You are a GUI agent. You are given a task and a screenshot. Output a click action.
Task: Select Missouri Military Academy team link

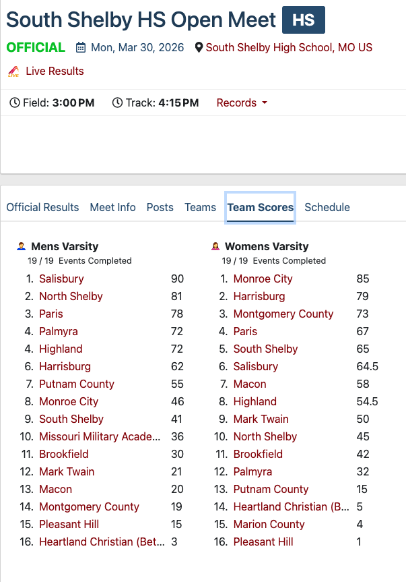[x=100, y=437]
